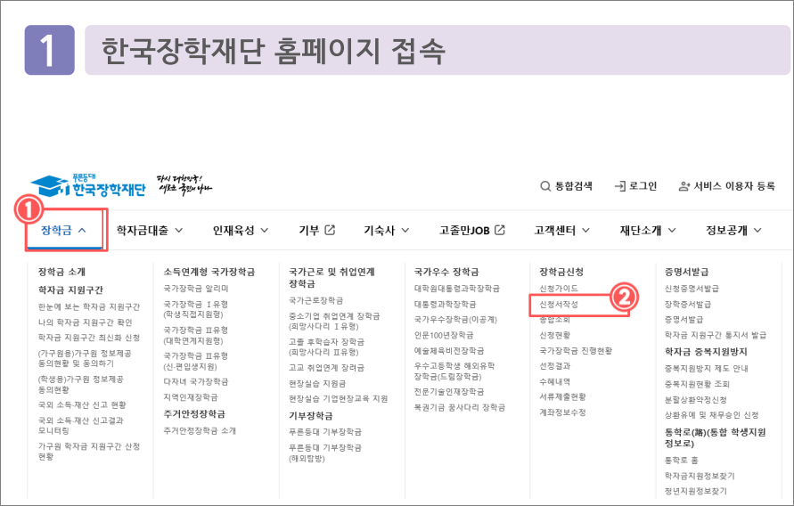Open the 학자금대출 menu
794x506 pixels.
(x=143, y=230)
